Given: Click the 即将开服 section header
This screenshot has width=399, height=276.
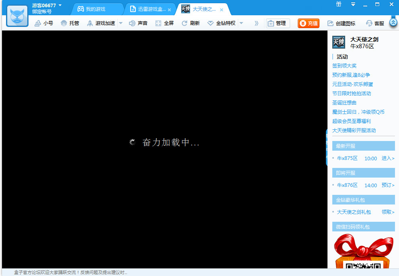Looking at the screenshot, I should click(x=363, y=173).
